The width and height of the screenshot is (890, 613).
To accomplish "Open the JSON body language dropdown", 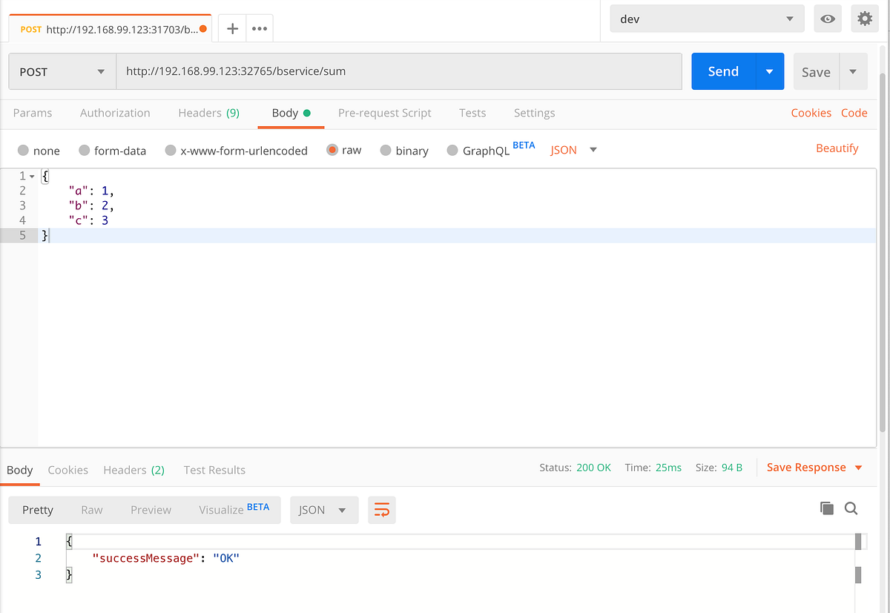I will coord(573,149).
